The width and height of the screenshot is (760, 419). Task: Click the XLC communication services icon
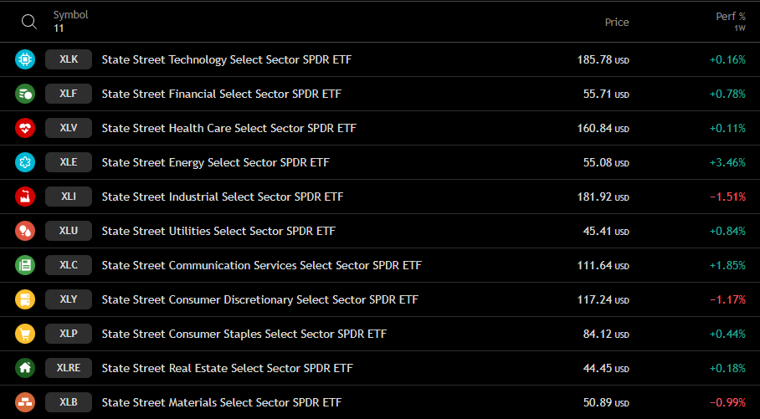(x=25, y=265)
